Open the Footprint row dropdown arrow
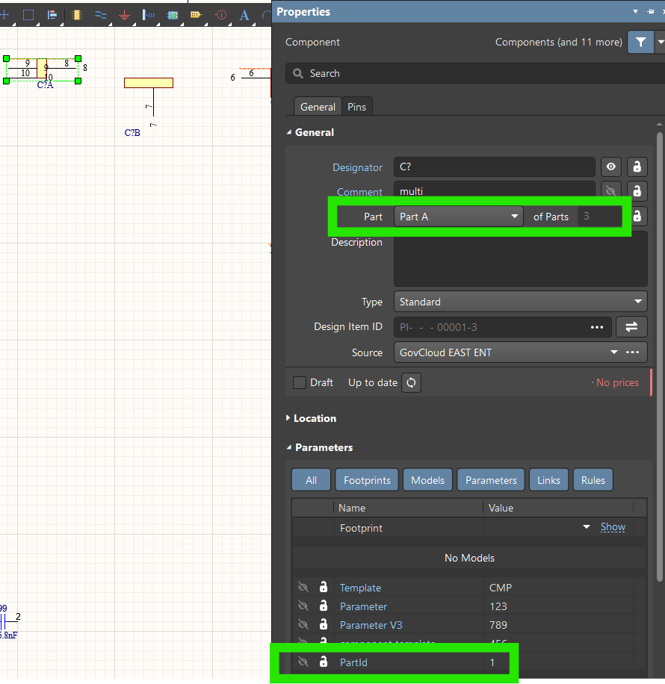This screenshot has height=684, width=665. pos(587,527)
